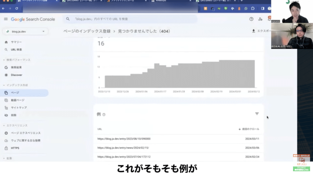Toggle the browser side panel icon
The height and width of the screenshot is (175, 313).
point(263,8)
